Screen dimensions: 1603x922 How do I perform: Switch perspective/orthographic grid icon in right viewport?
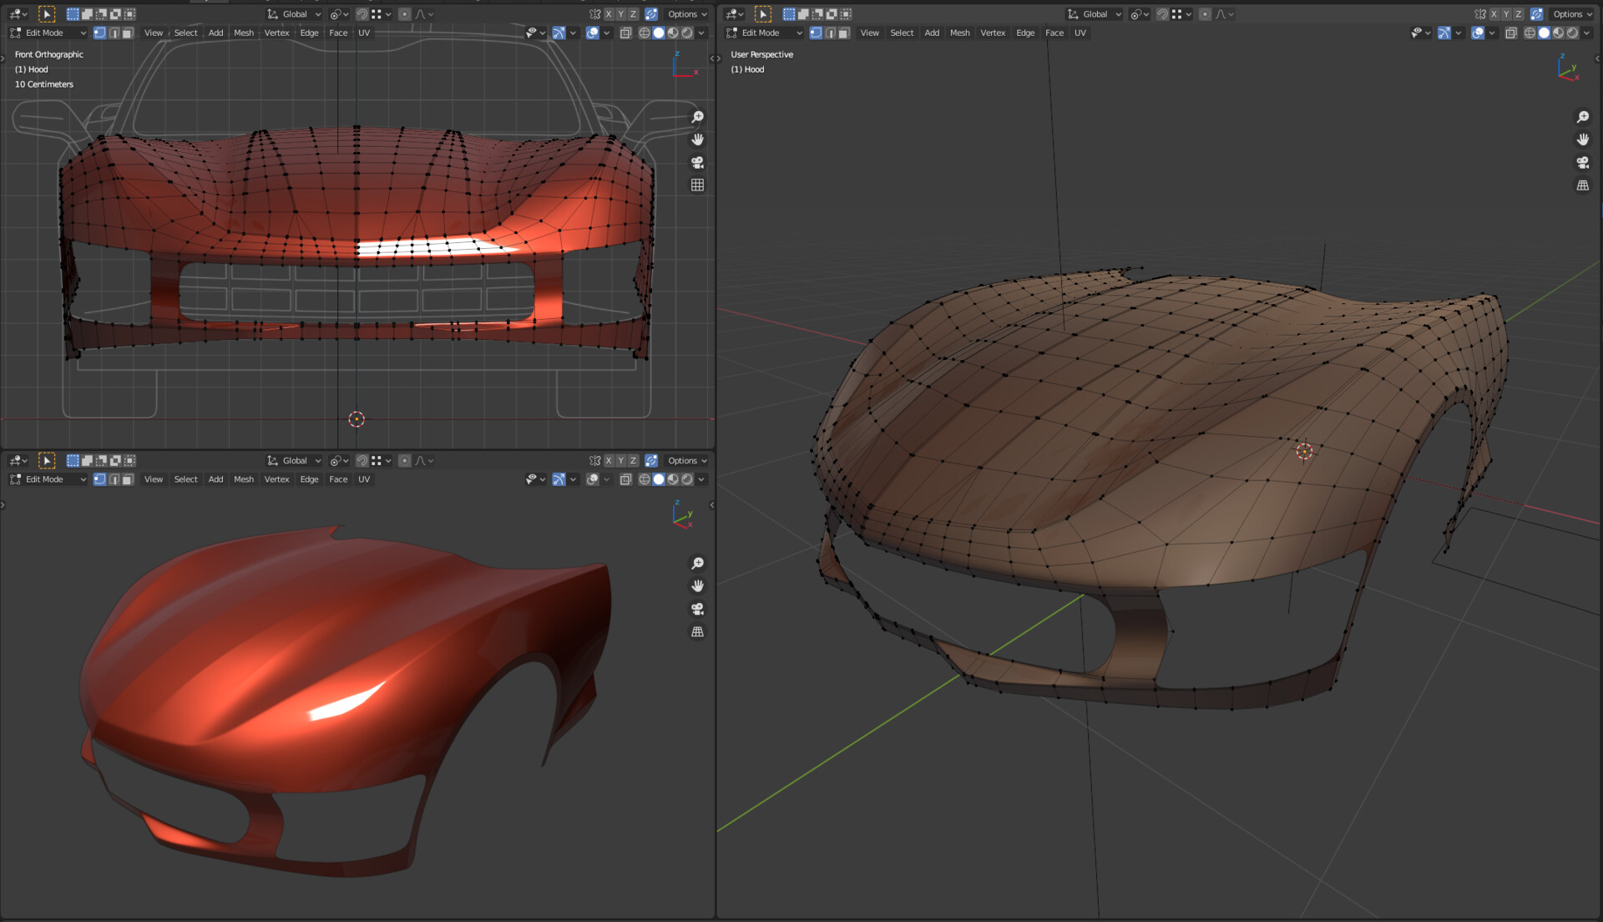pyautogui.click(x=1582, y=185)
